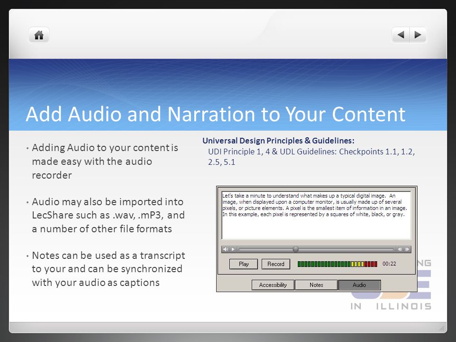
Task: Click bullet 'Adding Audio to your content'
Action: pos(105,161)
